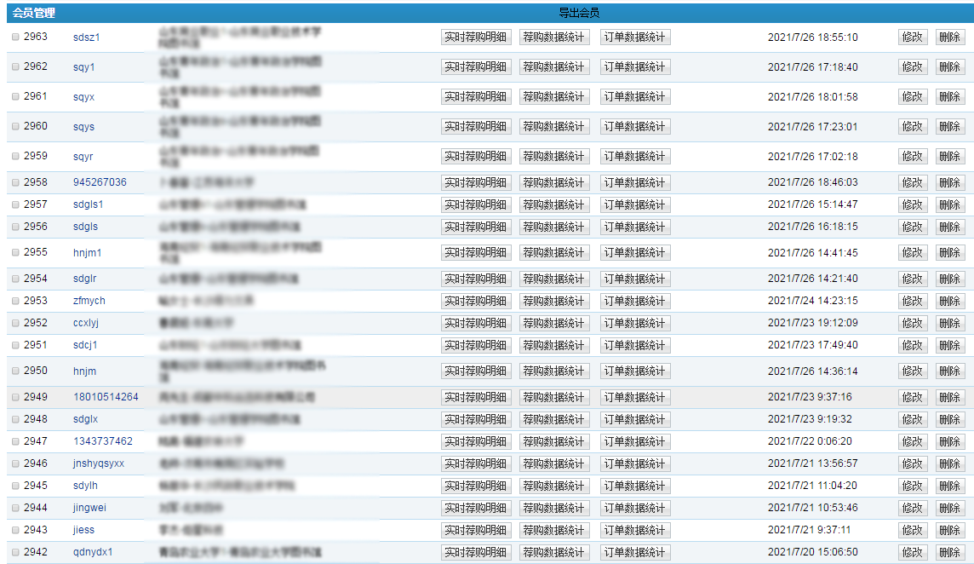Image resolution: width=974 pixels, height=564 pixels.
Task: Click the zfmych username link
Action: [89, 301]
